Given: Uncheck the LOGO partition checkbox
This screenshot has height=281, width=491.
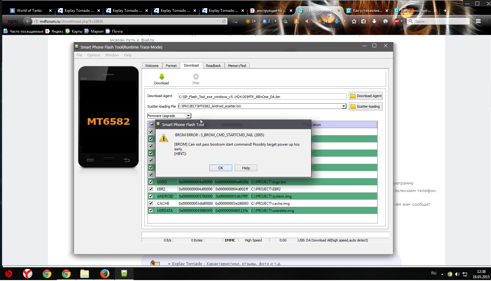Looking at the screenshot, I should point(151,182).
